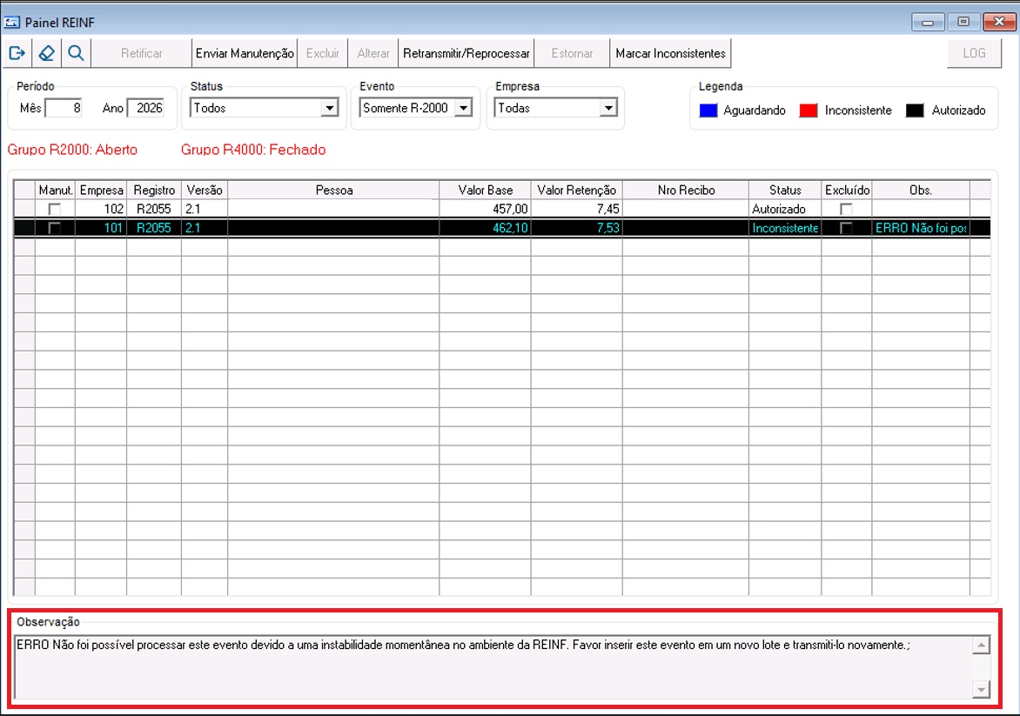Click the Painel REINF window title icon
The image size is (1020, 716).
(11, 22)
